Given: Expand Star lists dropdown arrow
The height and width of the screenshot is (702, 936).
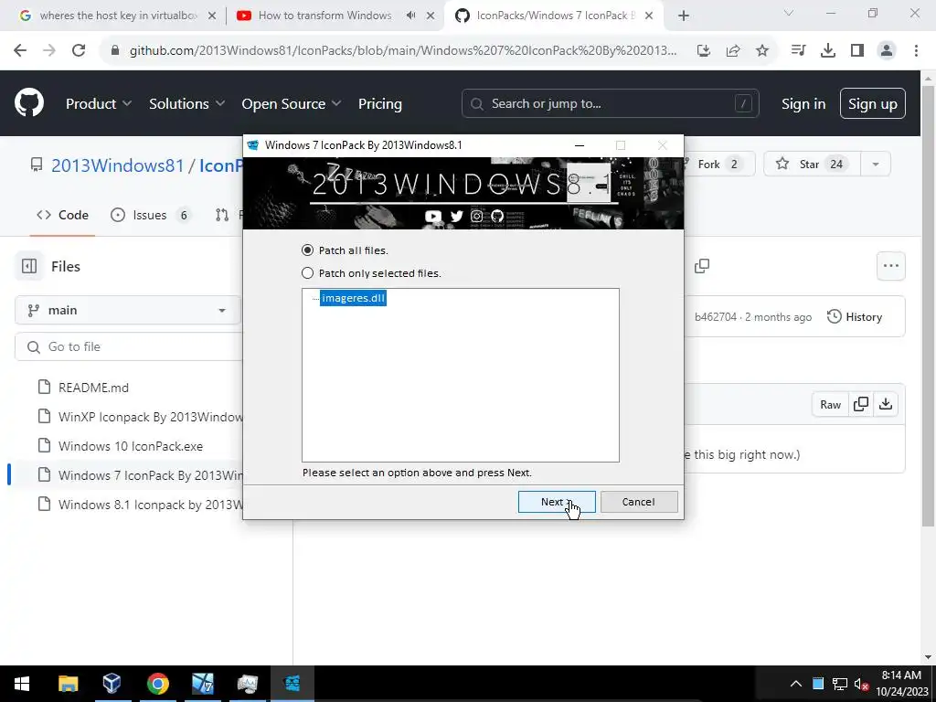Looking at the screenshot, I should (875, 165).
